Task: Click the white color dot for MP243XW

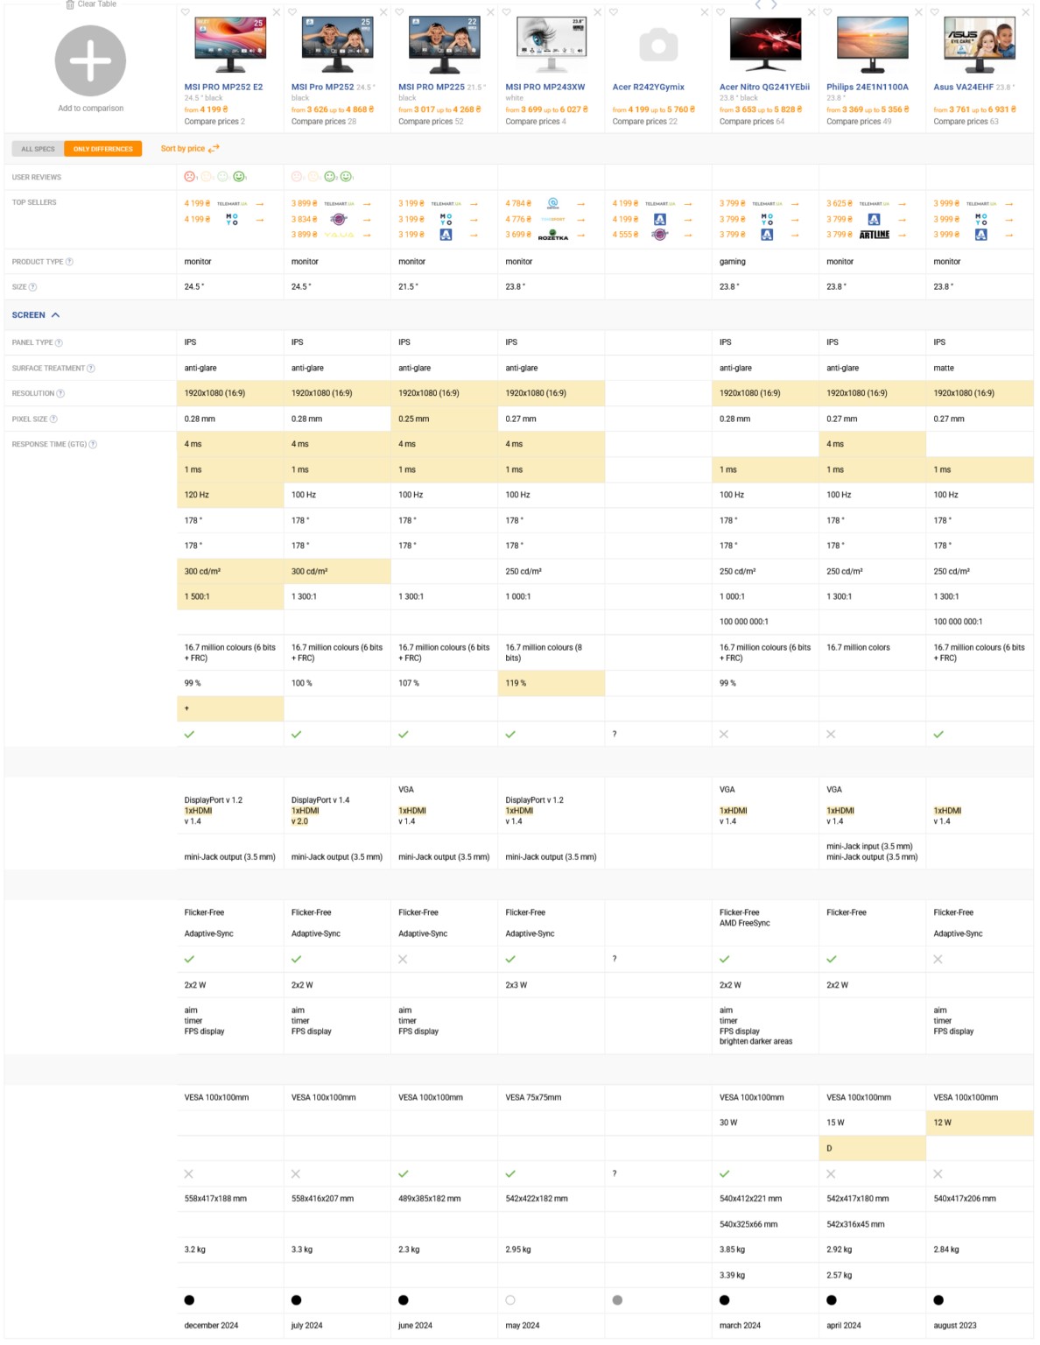Action: (x=510, y=1300)
